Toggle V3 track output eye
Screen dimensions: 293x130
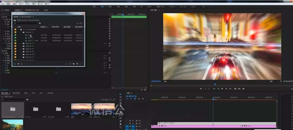pyautogui.click(x=140, y=121)
